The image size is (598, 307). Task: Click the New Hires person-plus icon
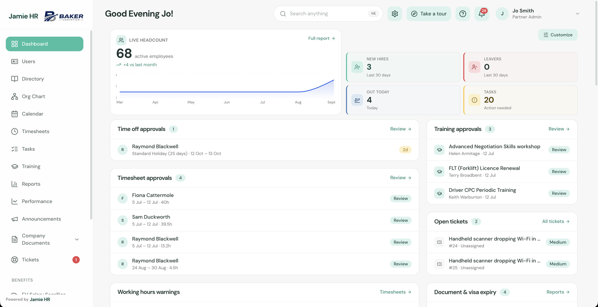click(357, 67)
